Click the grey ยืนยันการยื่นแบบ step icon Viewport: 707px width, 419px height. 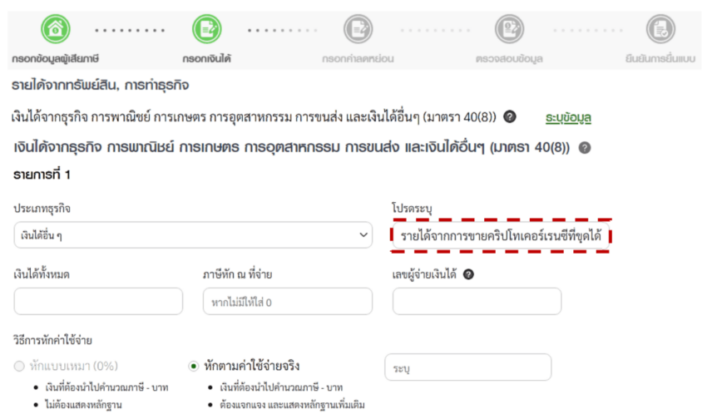[660, 29]
